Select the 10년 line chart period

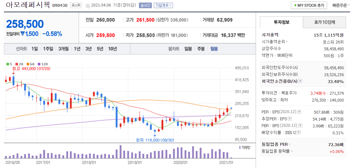[x=112, y=49]
